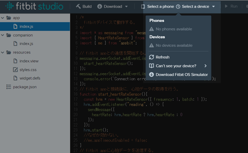Click code line 17 const hrm

tap(145, 99)
